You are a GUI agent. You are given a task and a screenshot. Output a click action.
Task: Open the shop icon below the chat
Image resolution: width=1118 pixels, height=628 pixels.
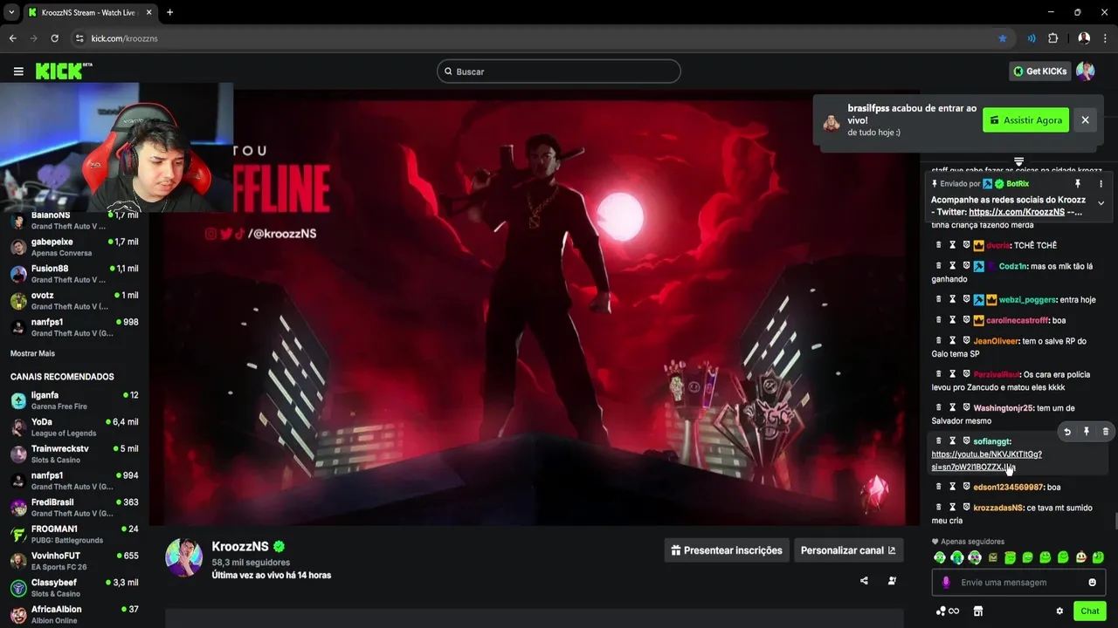click(978, 611)
